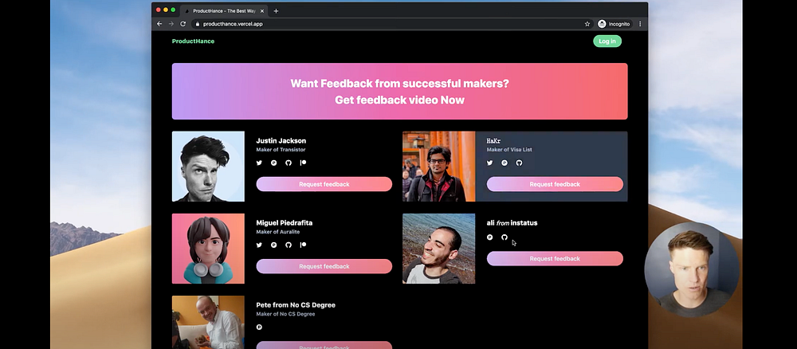This screenshot has width=797, height=349.
Task: Open Miguel Piedrafita's Patreon icon
Action: click(x=303, y=245)
